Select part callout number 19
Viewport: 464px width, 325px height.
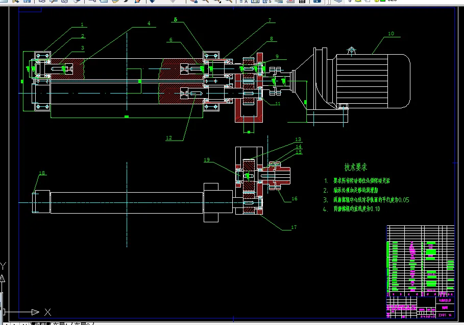(207, 160)
